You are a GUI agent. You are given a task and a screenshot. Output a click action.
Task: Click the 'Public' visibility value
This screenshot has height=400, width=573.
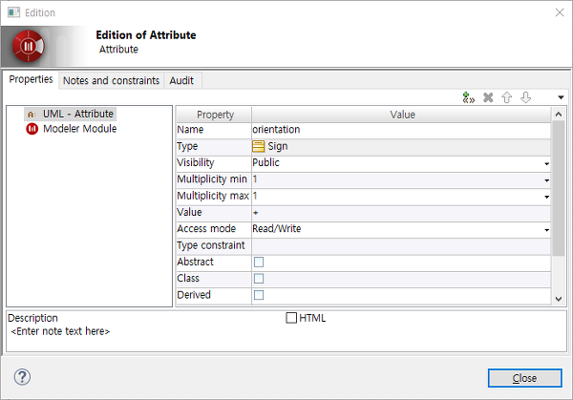[266, 162]
